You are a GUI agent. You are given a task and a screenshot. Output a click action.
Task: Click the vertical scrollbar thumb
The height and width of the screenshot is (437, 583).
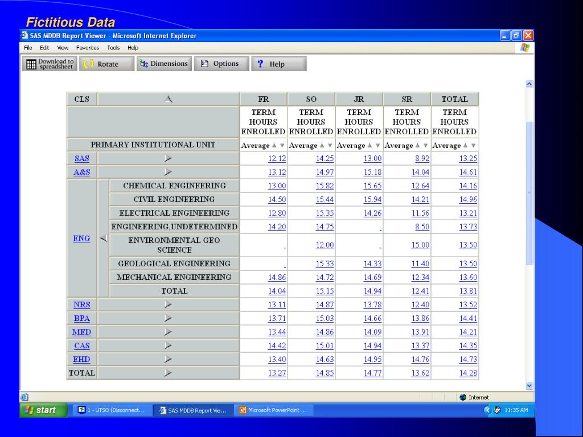click(530, 193)
